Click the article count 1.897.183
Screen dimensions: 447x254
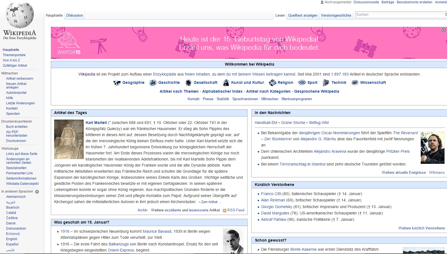coord(340,74)
